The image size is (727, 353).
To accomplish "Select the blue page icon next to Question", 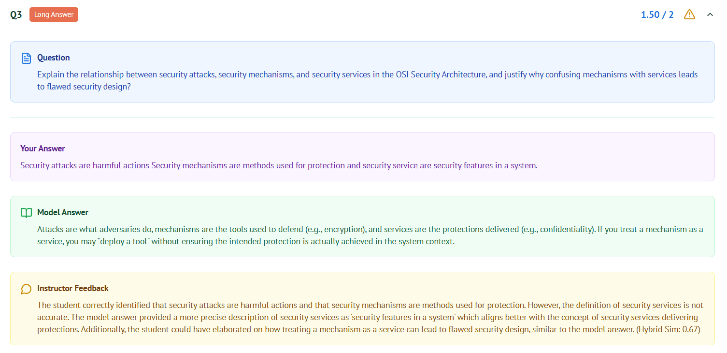I will click(26, 58).
